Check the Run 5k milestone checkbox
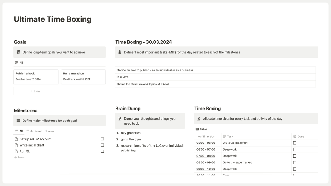This screenshot has width=331, height=186. click(x=102, y=151)
